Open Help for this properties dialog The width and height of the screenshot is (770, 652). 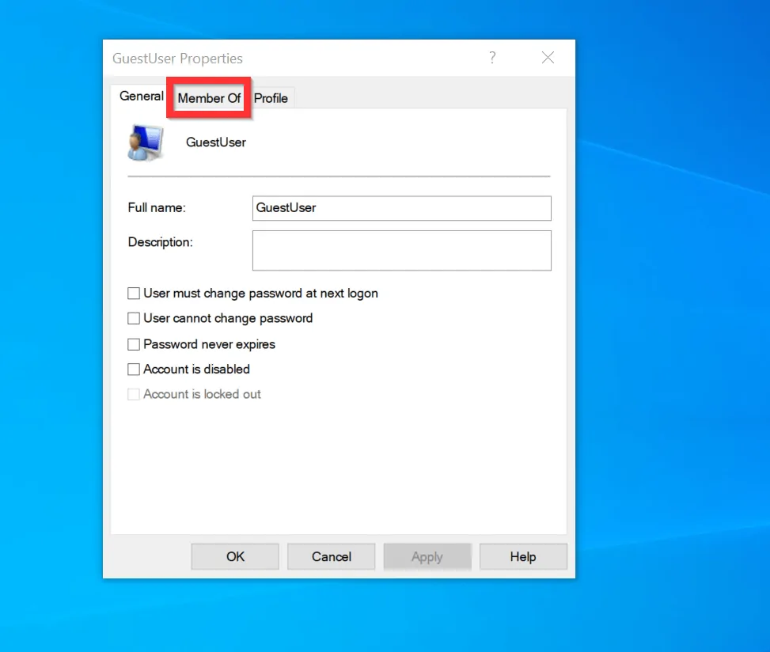point(522,556)
